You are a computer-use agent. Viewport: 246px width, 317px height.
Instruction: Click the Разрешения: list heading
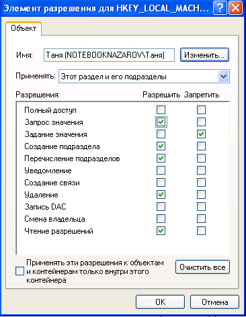point(38,95)
